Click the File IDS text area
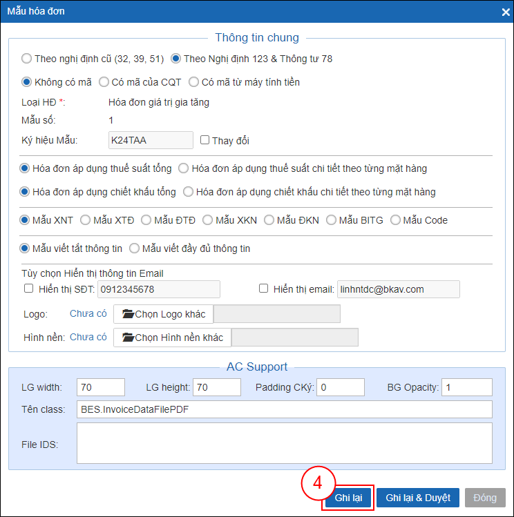 tap(285, 443)
